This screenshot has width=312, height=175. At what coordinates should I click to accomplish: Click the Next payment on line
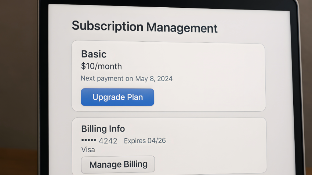[126, 79]
